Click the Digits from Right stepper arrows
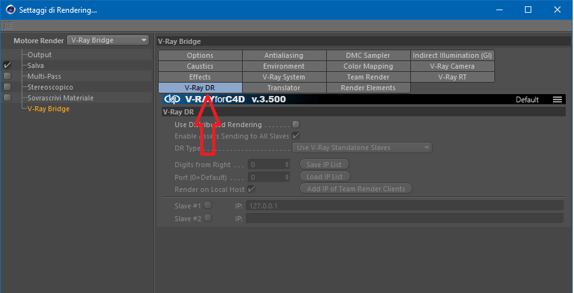Screen dimensions: 574x293 point(287,165)
